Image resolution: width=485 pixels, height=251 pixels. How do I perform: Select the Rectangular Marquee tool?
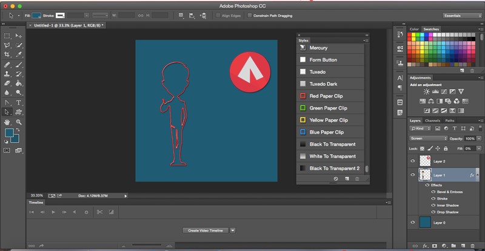(x=7, y=36)
